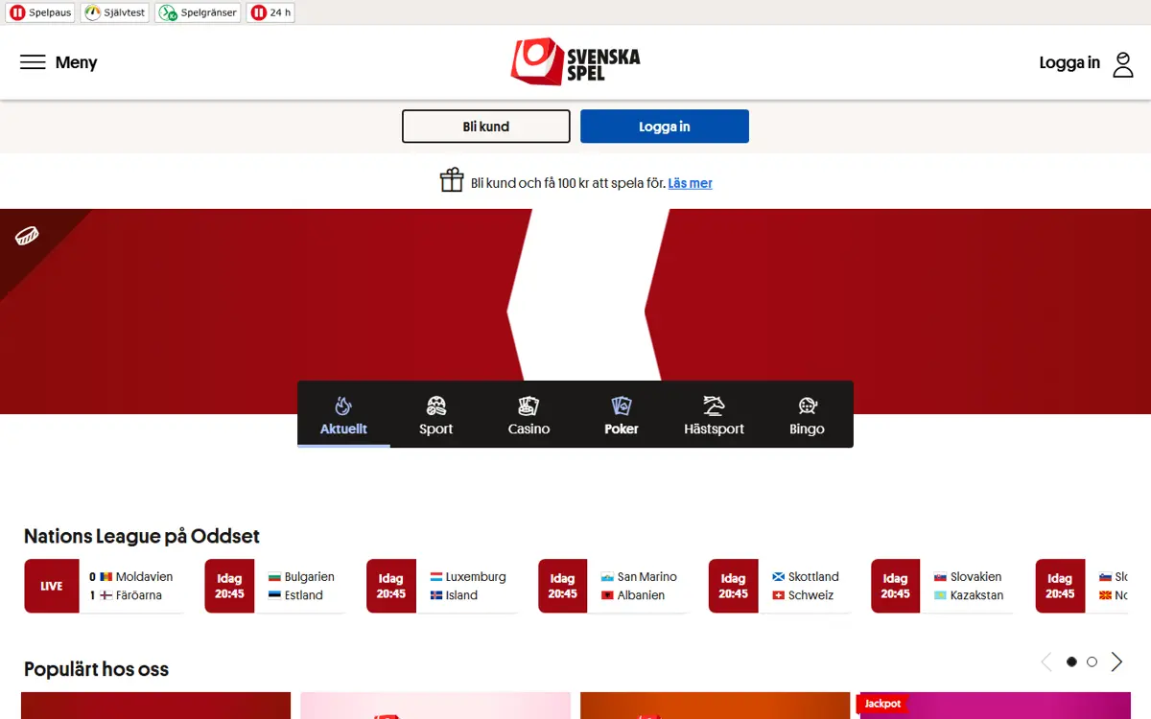1151x719 pixels.
Task: Open the Bingo tab
Action: tap(807, 414)
